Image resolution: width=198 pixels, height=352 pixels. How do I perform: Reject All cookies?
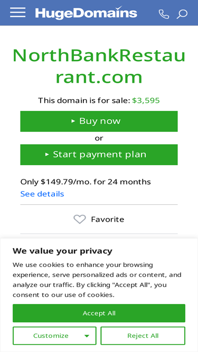(x=143, y=336)
